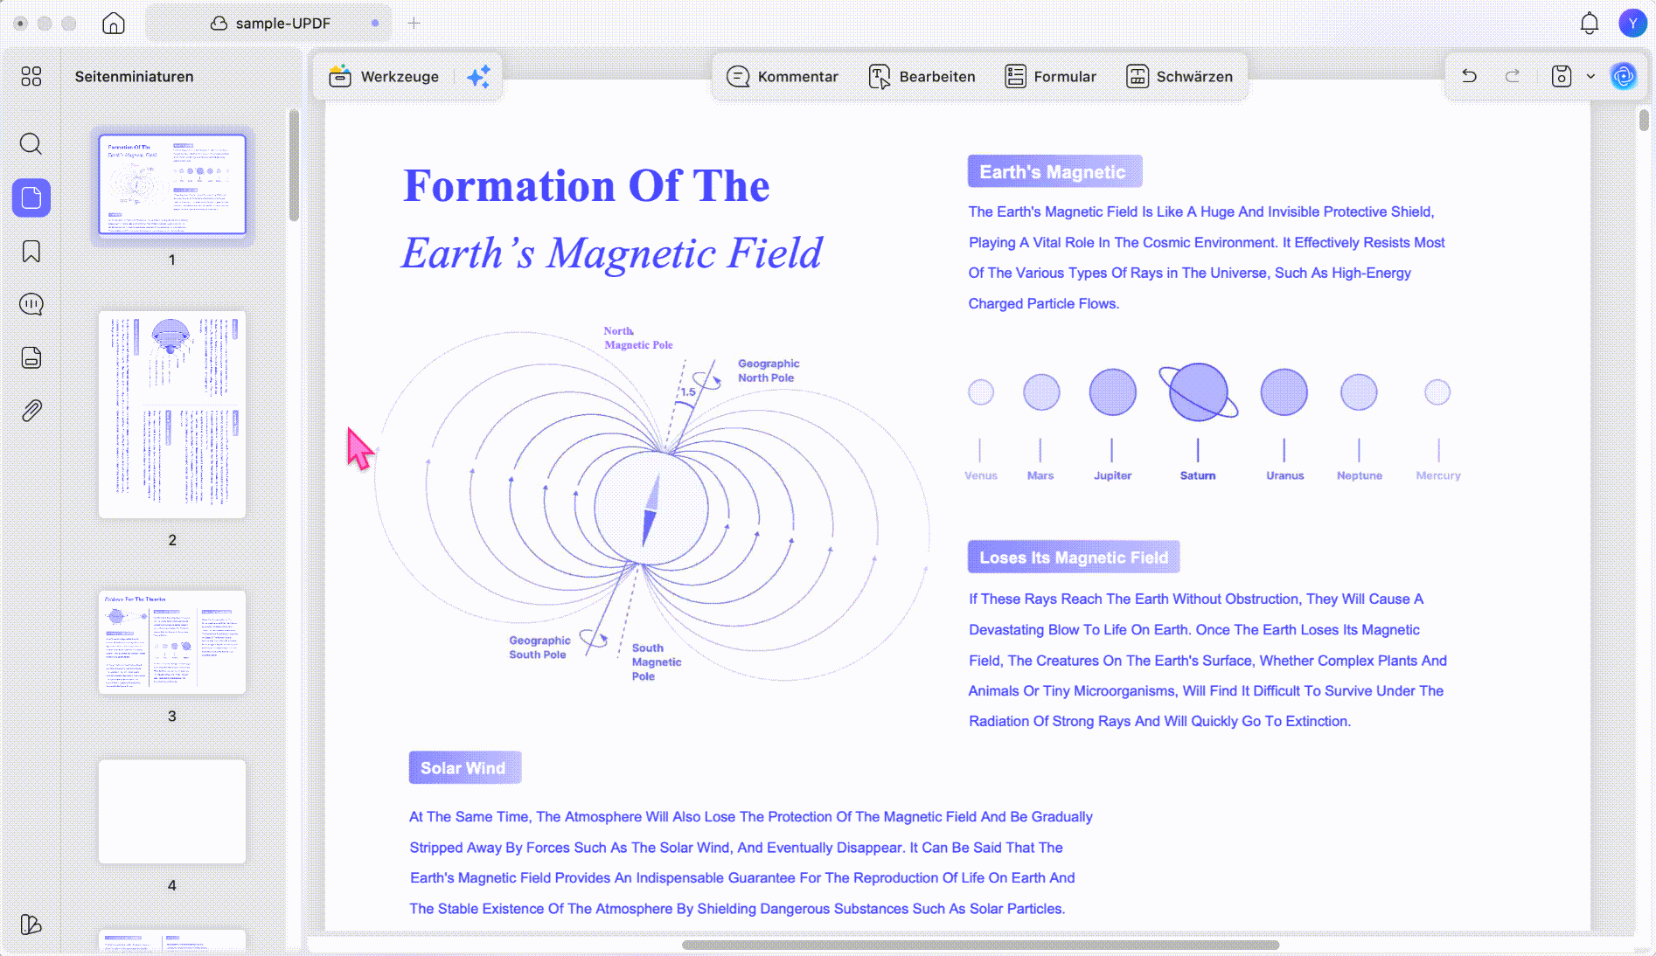Viewport: 1656px width, 956px height.
Task: Redo the last action
Action: coord(1513,77)
